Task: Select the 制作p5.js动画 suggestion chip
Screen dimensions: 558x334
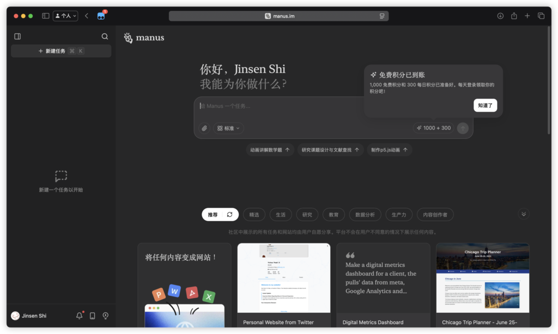Action: coord(389,150)
